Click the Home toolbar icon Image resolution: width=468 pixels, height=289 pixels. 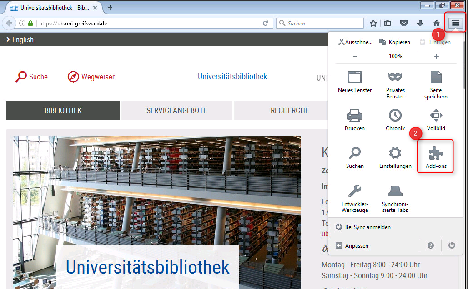(x=436, y=23)
